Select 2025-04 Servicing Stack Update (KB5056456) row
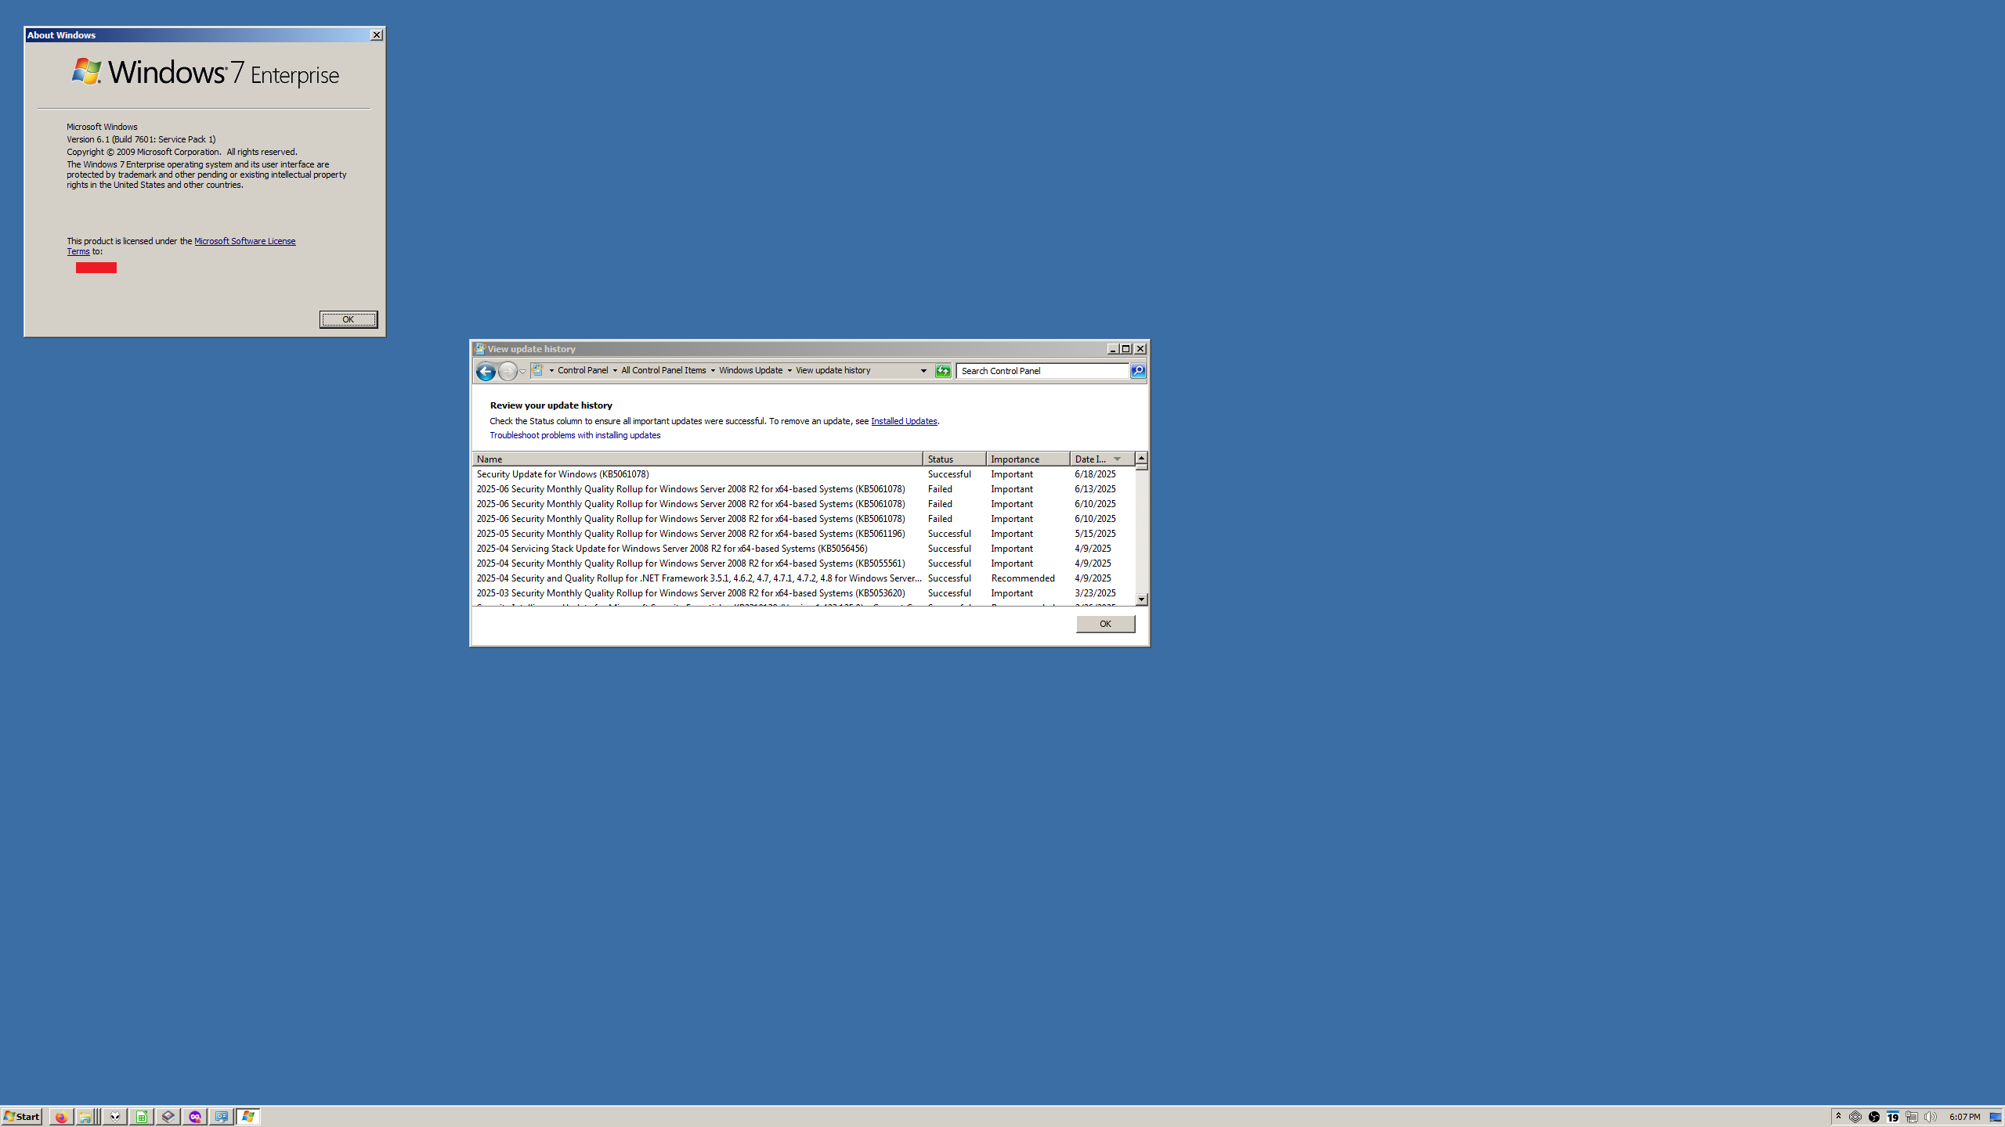The image size is (2005, 1127). click(804, 549)
